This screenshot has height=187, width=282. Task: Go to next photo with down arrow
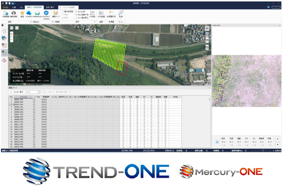278,144
